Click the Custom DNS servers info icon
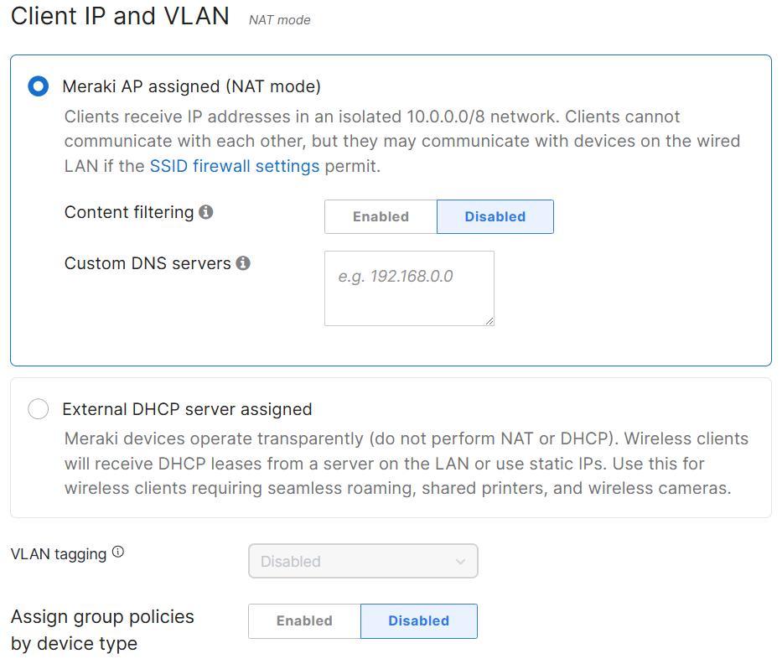This screenshot has width=782, height=659. coord(243,263)
